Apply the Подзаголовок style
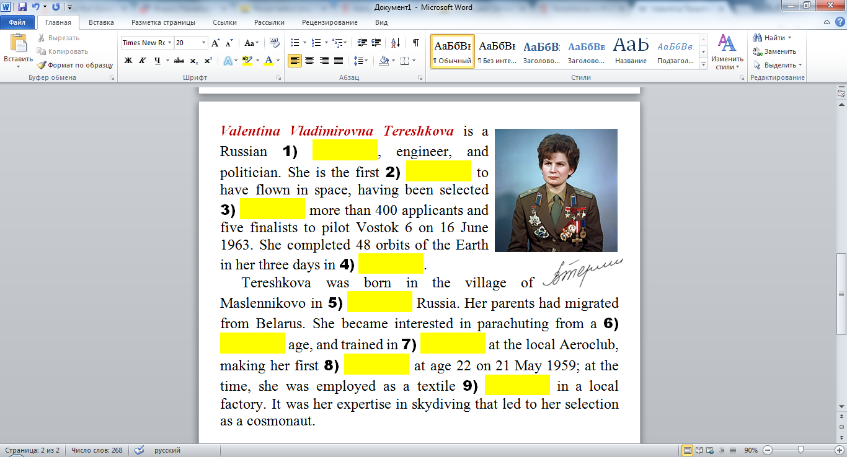 [675, 51]
